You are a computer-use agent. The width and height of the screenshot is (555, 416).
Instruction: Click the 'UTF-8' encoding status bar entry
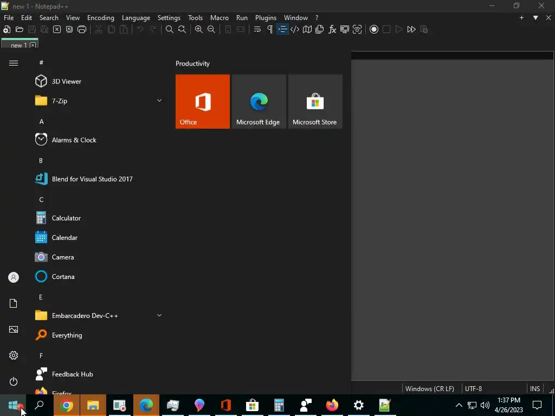point(473,388)
